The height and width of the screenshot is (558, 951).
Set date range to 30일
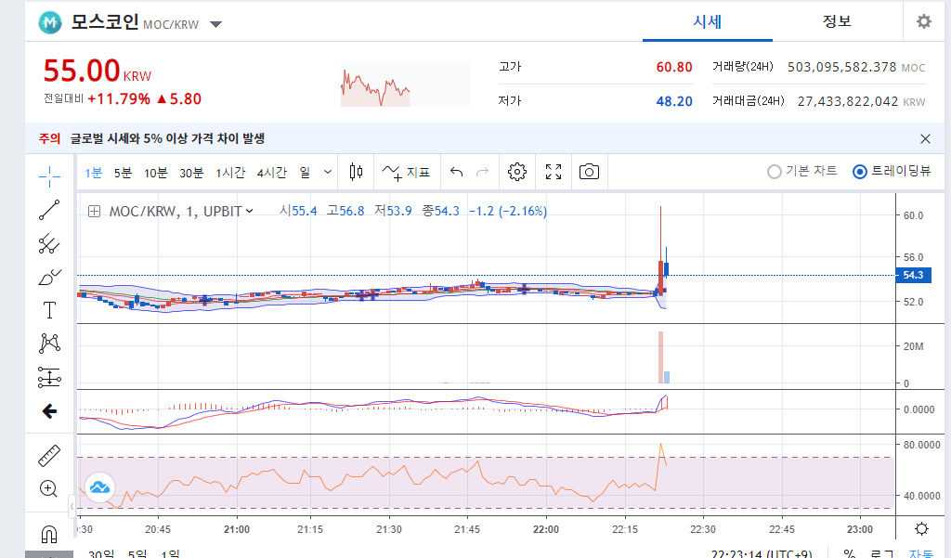coord(101,553)
